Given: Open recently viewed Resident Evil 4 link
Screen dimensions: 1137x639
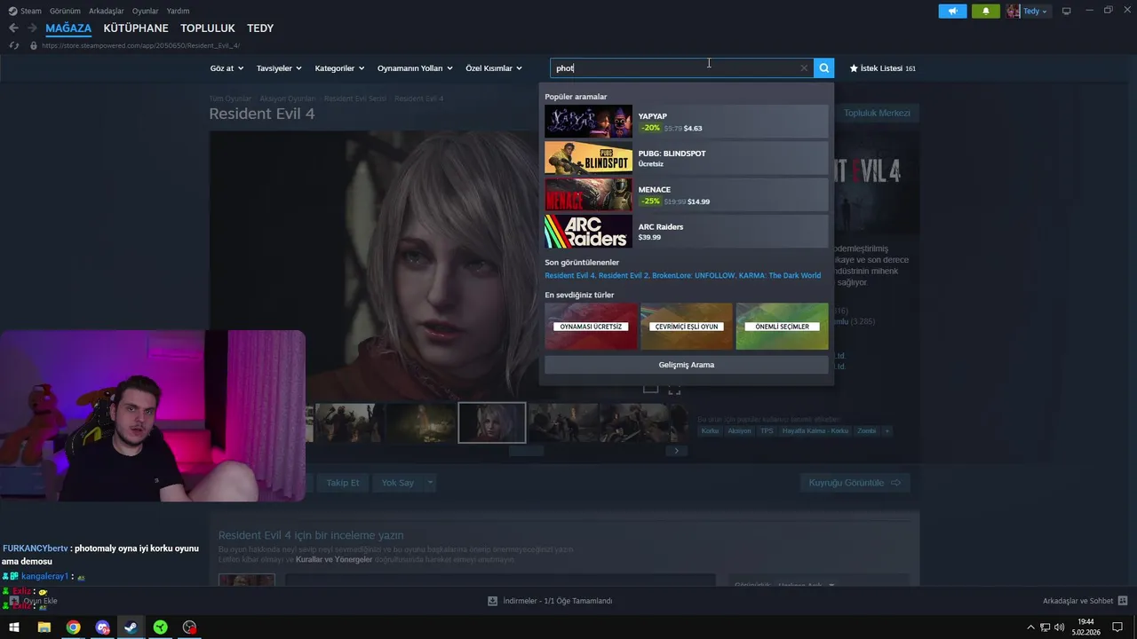Looking at the screenshot, I should (x=569, y=276).
